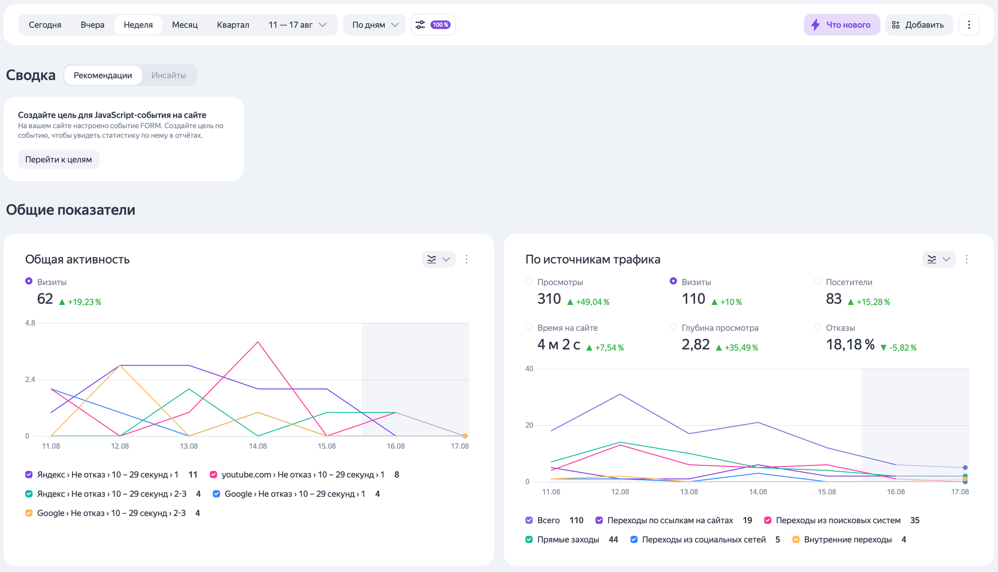Expand the По дням grouping dropdown
This screenshot has width=998, height=572.
coord(374,25)
